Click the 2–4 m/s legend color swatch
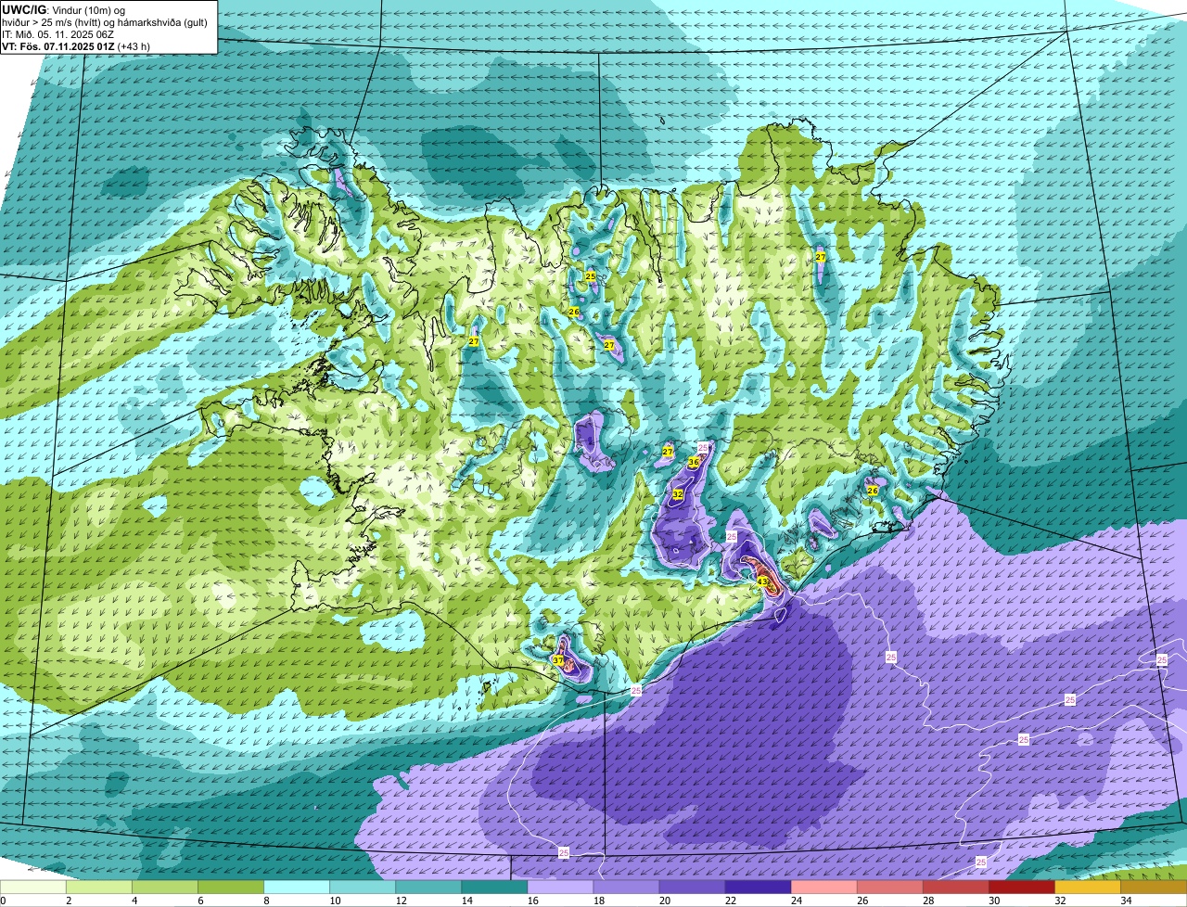Viewport: 1187px width, 907px height. click(x=99, y=888)
